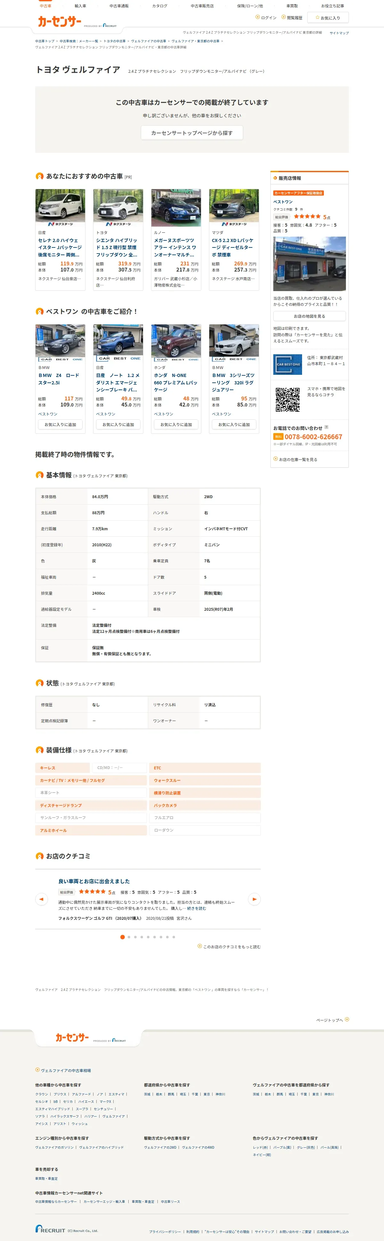
Task: Click お店の地図を見る button
Action: click(309, 316)
